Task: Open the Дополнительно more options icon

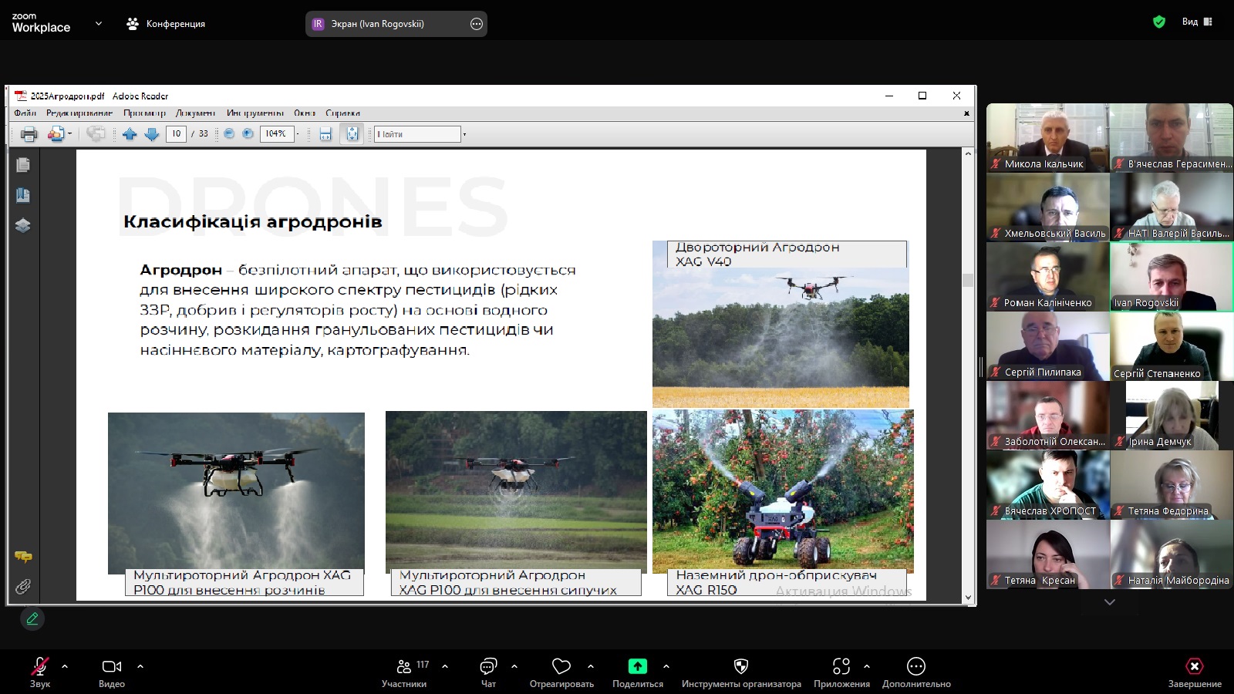Action: [916, 667]
